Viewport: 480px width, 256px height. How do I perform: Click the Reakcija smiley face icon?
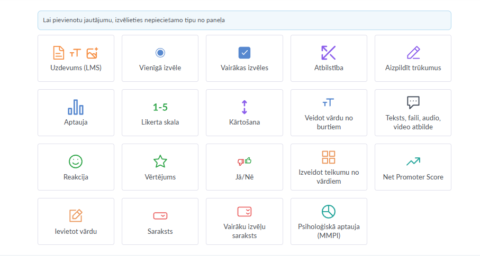coord(76,162)
